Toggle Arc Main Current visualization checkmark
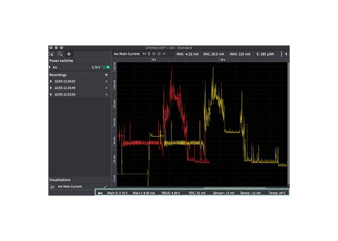Screen dimensions: 338x241 pyautogui.click(x=105, y=187)
